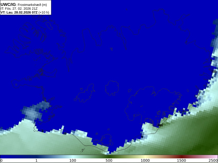Viewport: 218px width, 163px height.
Task: Click the '0' label on the color scale
Action: (1, 160)
